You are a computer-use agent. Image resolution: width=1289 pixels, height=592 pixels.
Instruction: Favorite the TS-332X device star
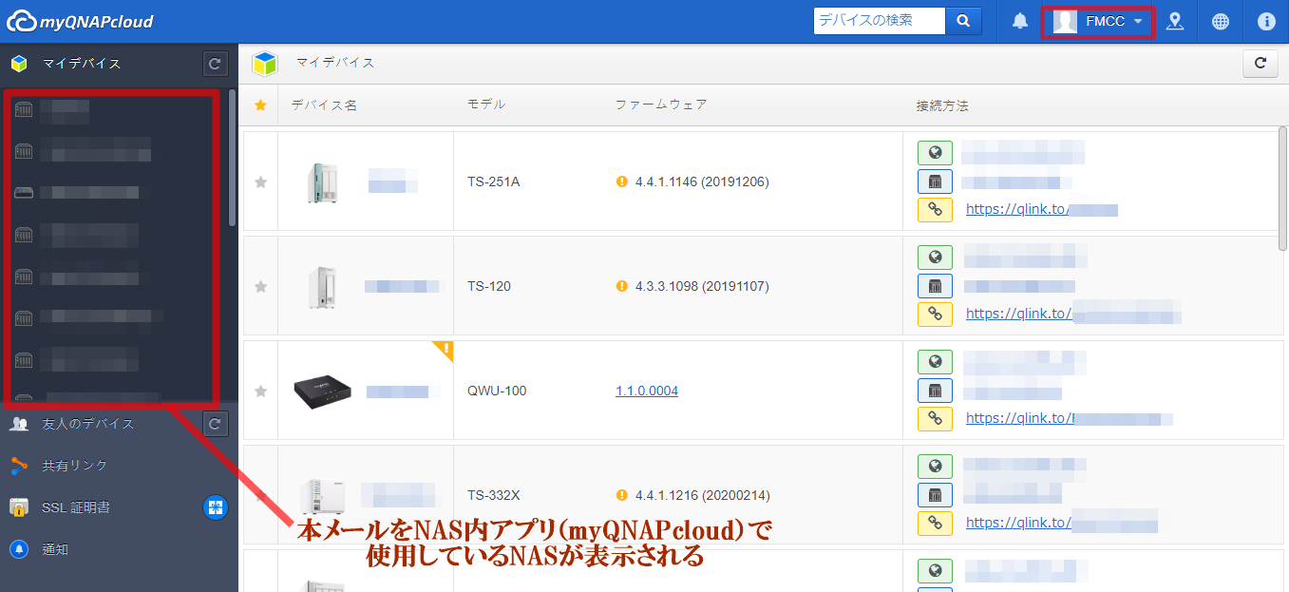[x=260, y=495]
